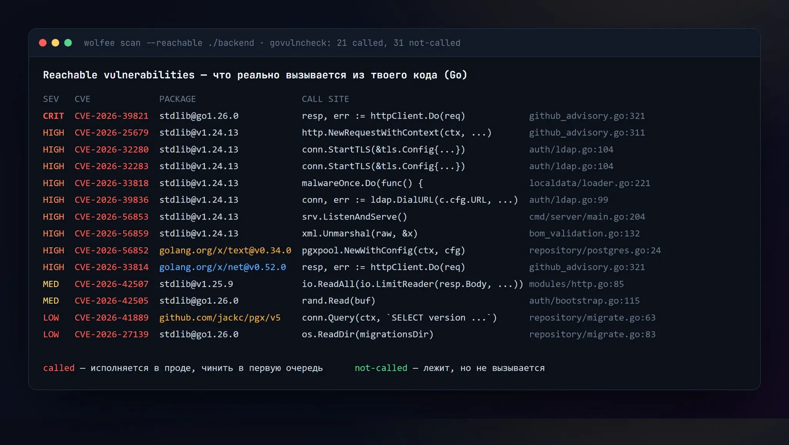The height and width of the screenshot is (445, 789).
Task: Select CVE-2026-42507
Action: point(112,284)
